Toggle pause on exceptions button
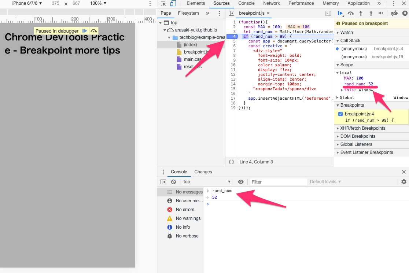The image size is (409, 273). click(x=405, y=14)
